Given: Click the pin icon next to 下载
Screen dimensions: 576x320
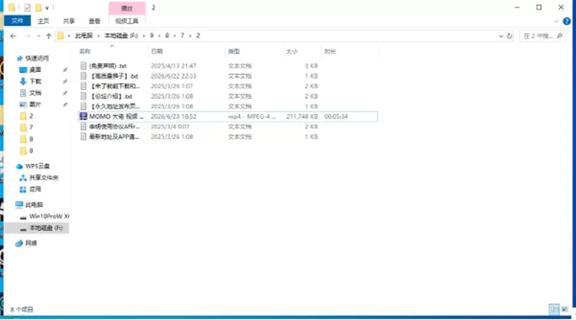Looking at the screenshot, I should 65,81.
